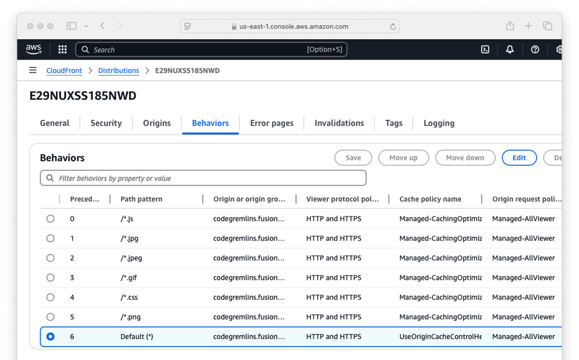This screenshot has width=579, height=360.
Task: Open the AWS help icon
Action: click(535, 49)
